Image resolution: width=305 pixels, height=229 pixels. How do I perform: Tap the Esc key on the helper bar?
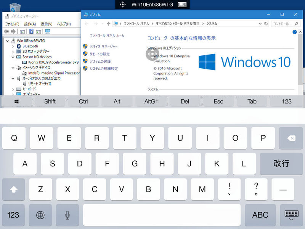click(x=218, y=102)
